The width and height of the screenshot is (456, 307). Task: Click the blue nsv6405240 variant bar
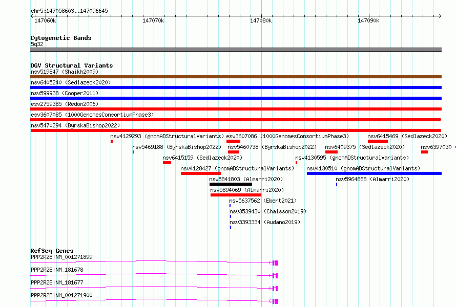tap(236, 87)
